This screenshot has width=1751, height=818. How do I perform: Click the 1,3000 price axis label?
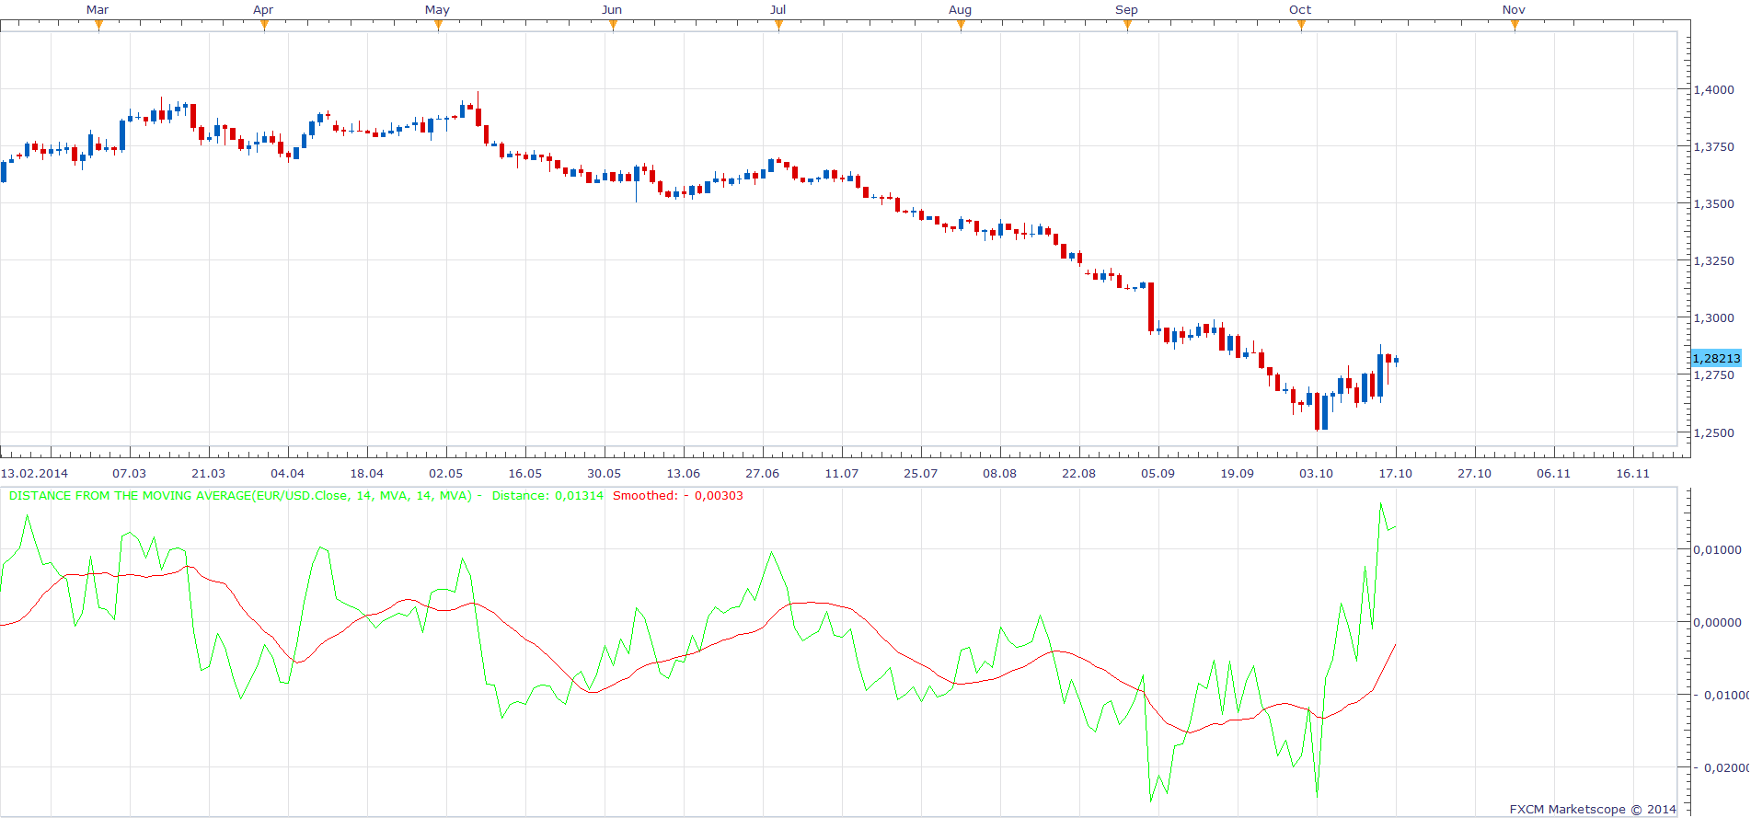point(1713,317)
